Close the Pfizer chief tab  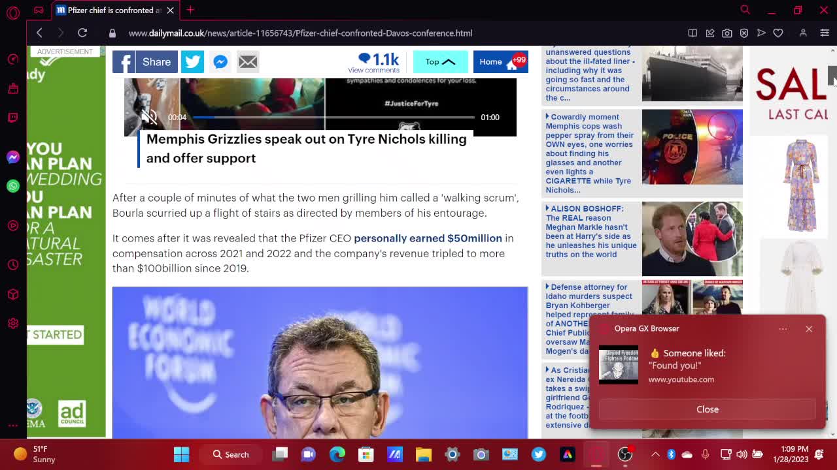click(x=170, y=10)
